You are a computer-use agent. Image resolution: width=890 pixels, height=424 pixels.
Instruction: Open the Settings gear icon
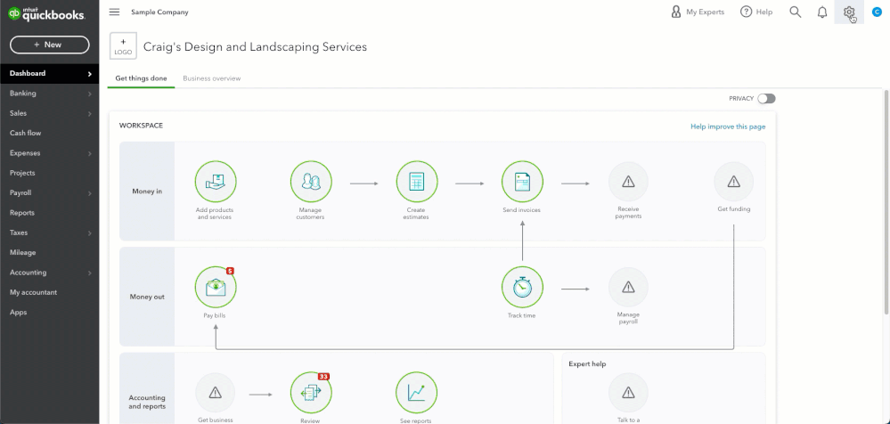848,12
